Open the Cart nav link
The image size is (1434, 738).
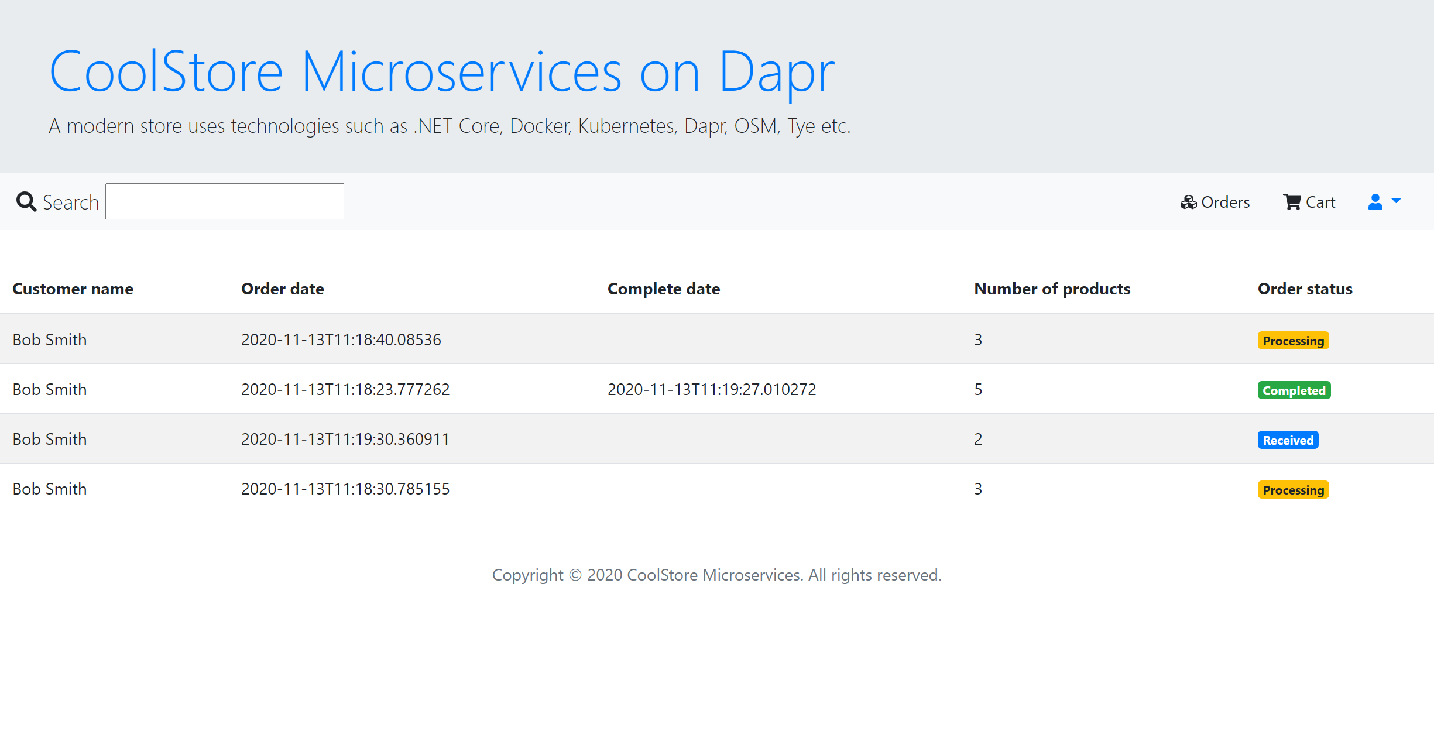(1320, 202)
